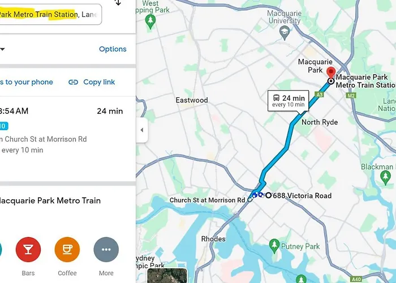Click the Macquarie University graduation cap marker
The height and width of the screenshot is (283, 396).
point(285,33)
